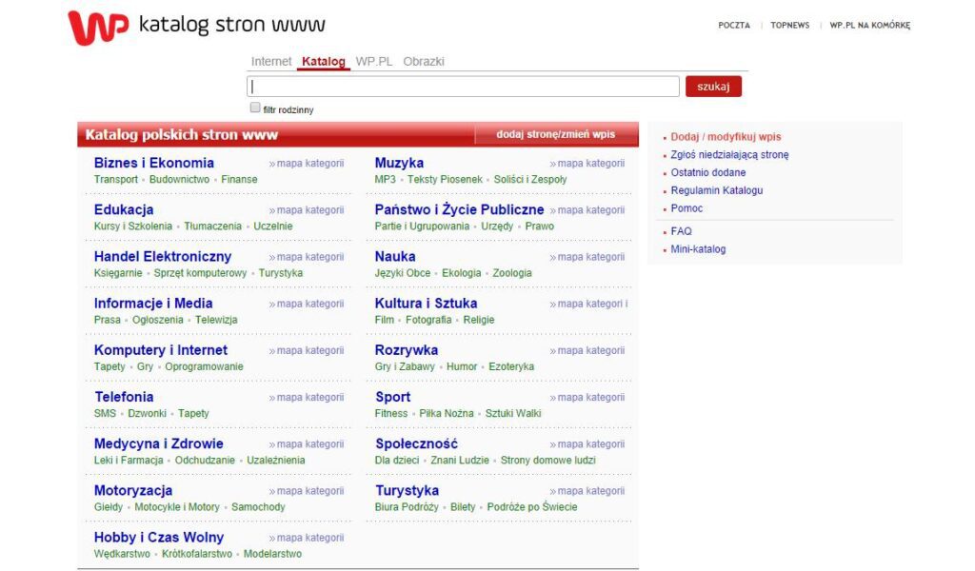Open the FAQ sidebar link

681,231
